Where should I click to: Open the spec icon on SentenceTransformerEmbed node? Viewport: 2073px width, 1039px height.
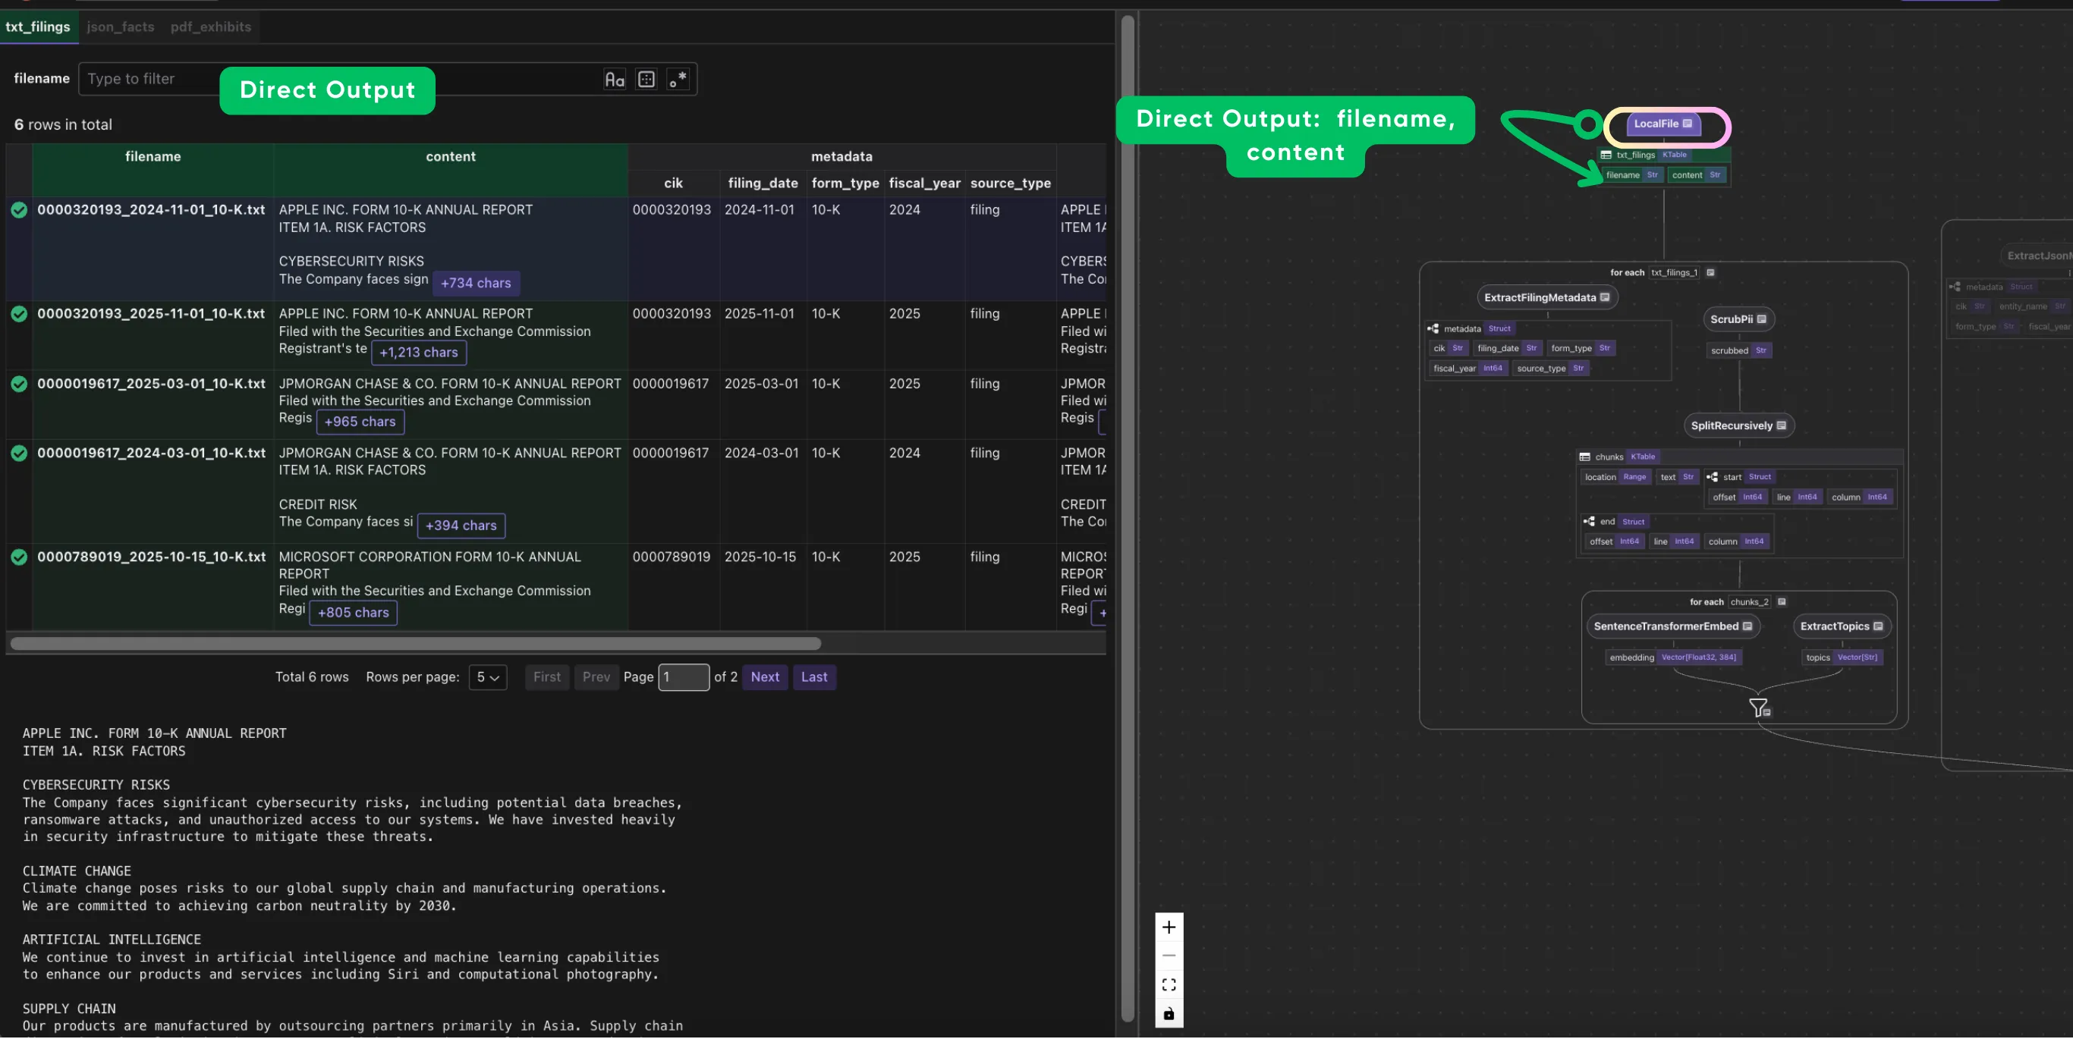tap(1747, 627)
